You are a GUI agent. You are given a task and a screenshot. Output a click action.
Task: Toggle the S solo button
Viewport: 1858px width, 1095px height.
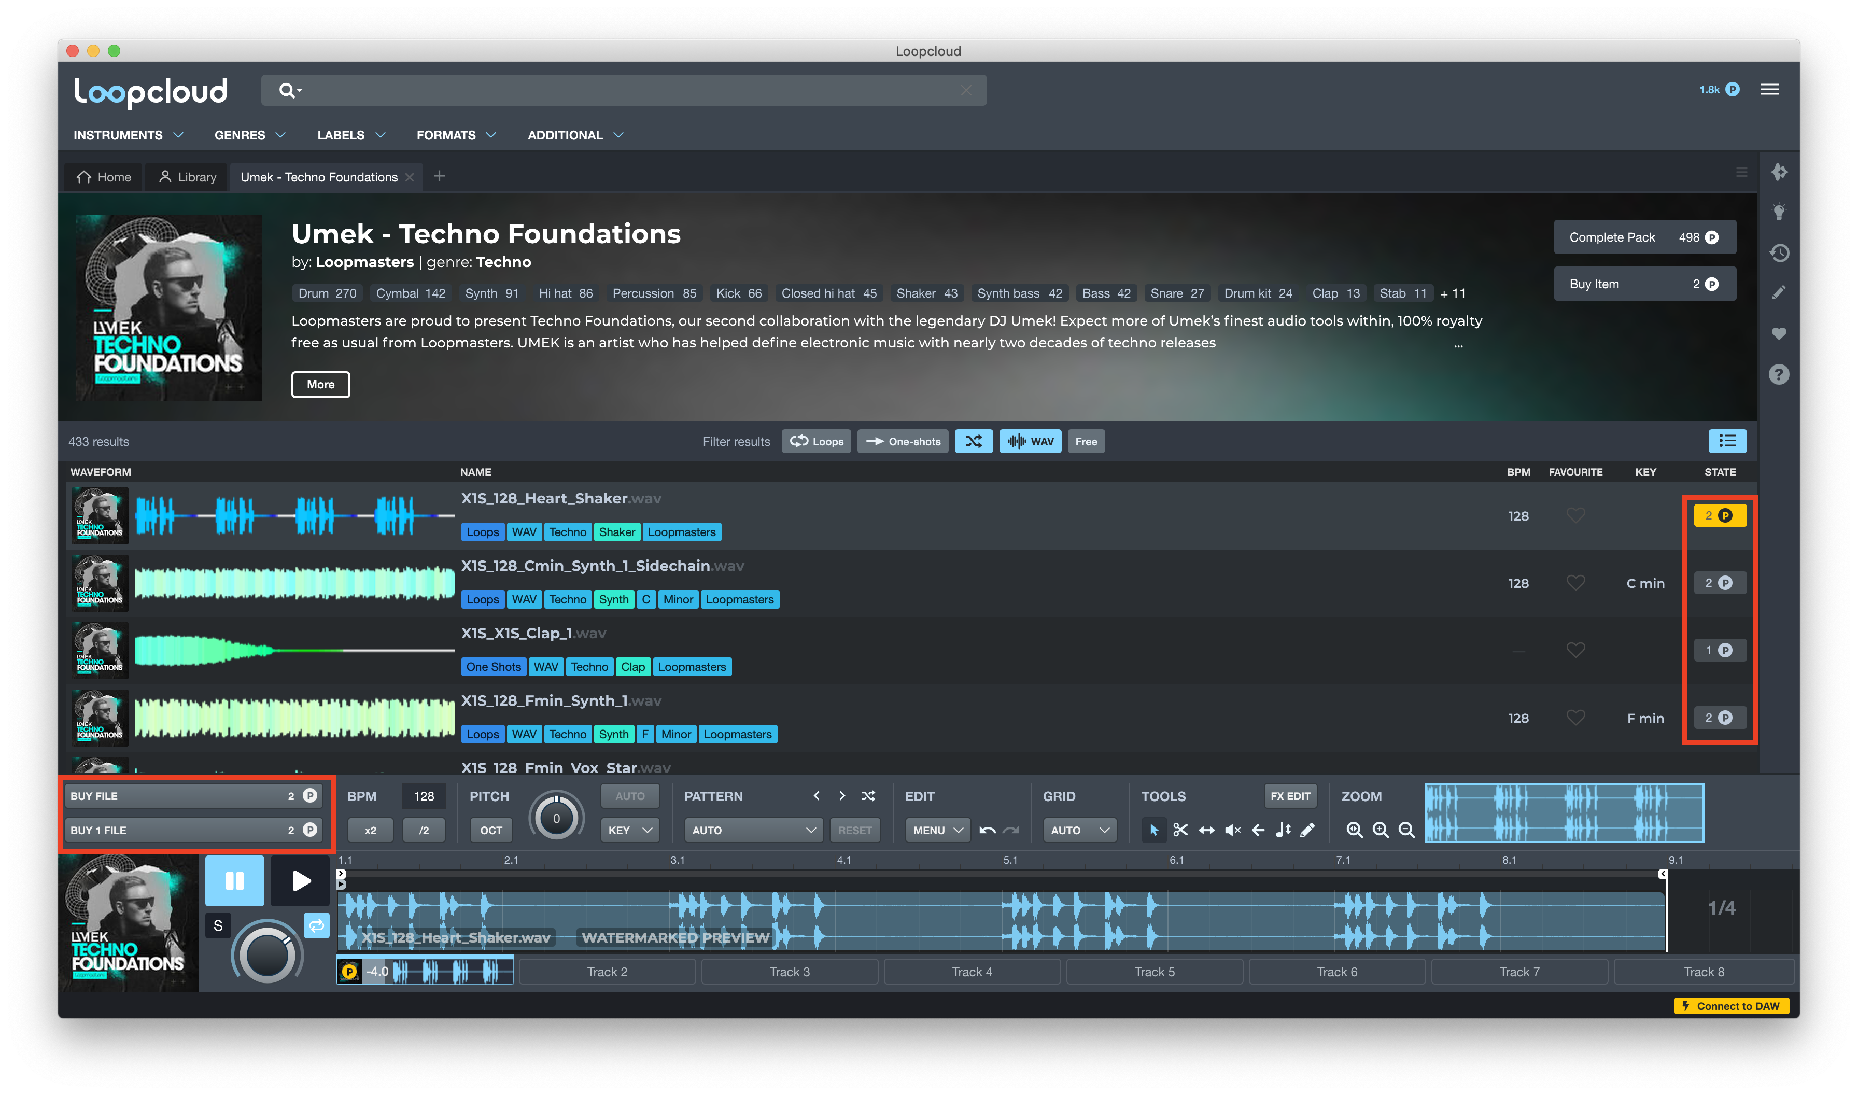click(218, 925)
